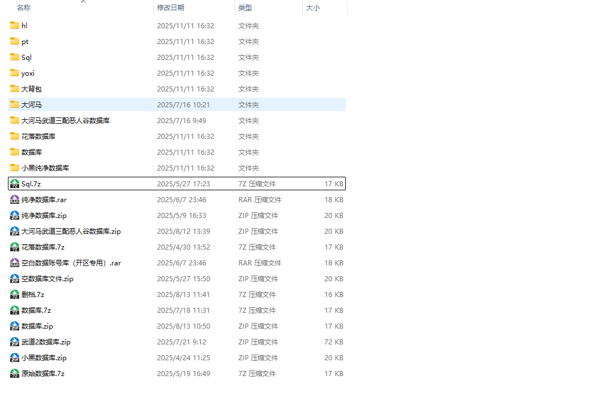Select the 大背包 folder name
Viewport: 595px width, 406px height.
[x=32, y=89]
